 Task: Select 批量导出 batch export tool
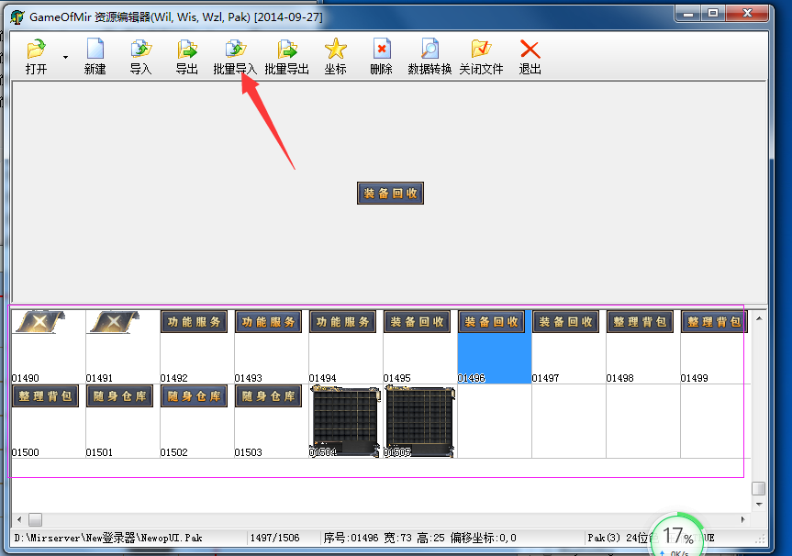[286, 50]
